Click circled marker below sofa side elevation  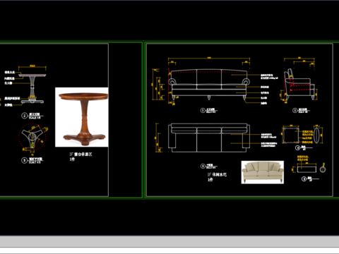[295, 110]
